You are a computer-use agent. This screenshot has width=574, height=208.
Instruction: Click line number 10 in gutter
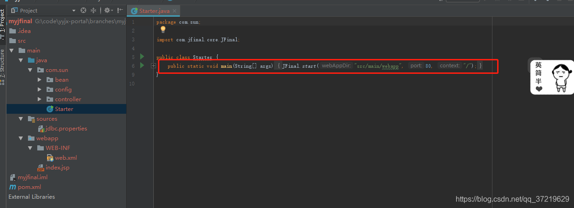click(x=132, y=84)
